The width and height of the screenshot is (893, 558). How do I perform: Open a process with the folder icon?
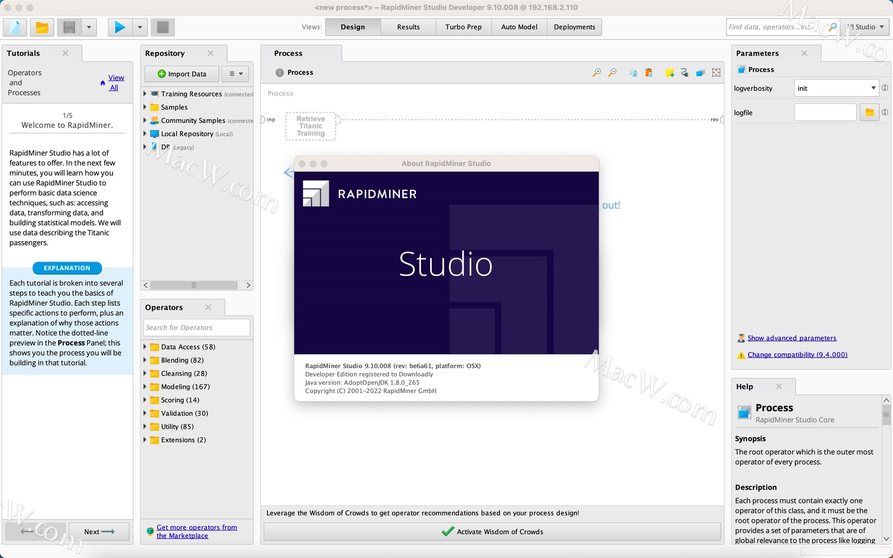coord(42,27)
